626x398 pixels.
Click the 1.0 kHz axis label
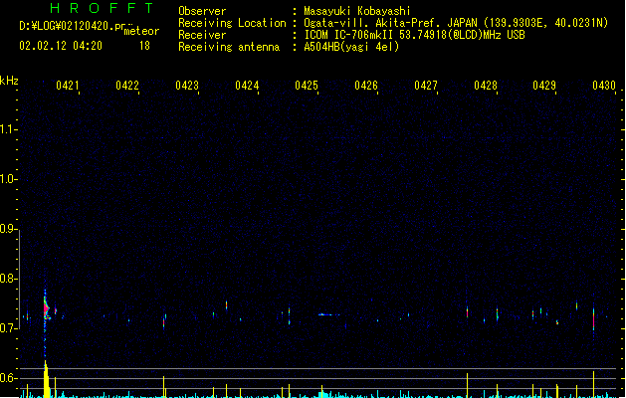point(8,179)
